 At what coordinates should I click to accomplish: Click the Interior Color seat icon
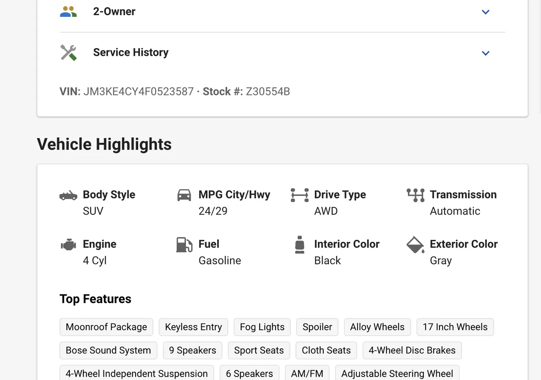(300, 244)
